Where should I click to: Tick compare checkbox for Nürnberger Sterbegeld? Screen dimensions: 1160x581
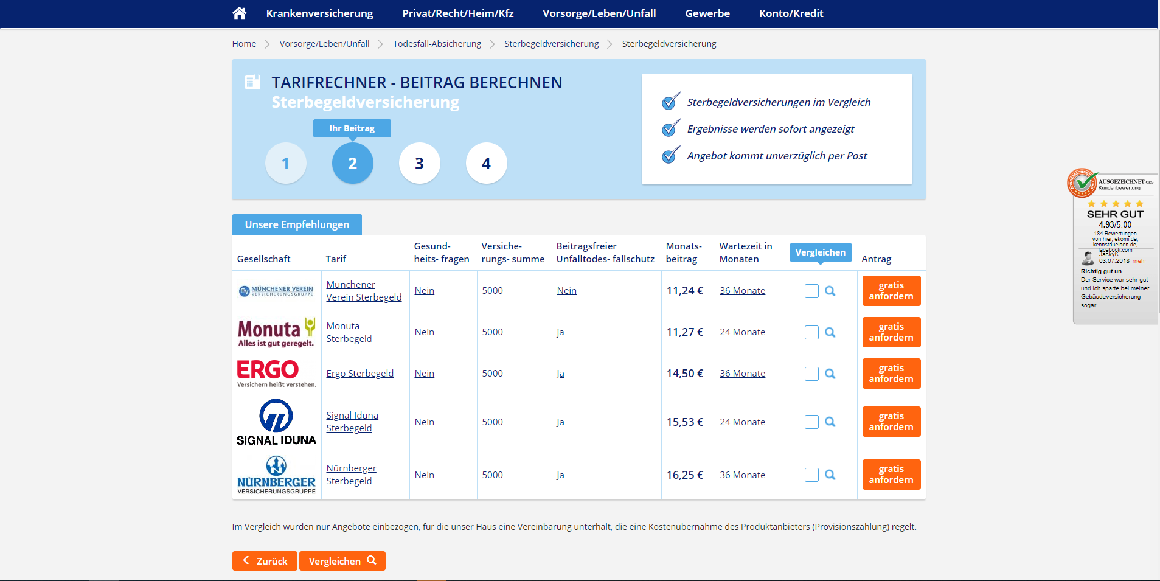811,475
